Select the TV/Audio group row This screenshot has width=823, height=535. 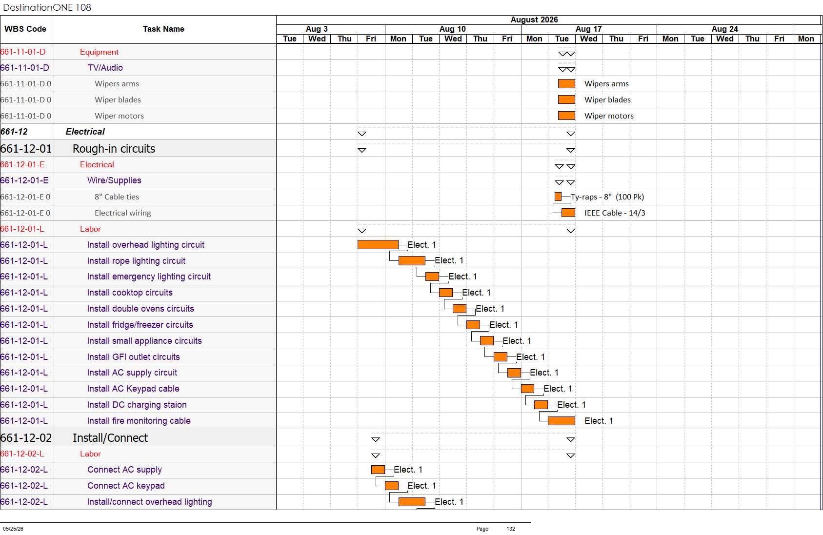click(x=138, y=68)
